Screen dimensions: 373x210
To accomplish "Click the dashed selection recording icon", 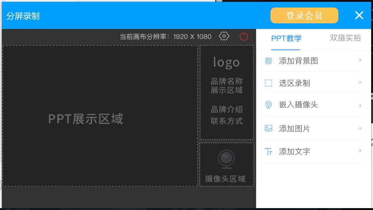I will click(268, 83).
